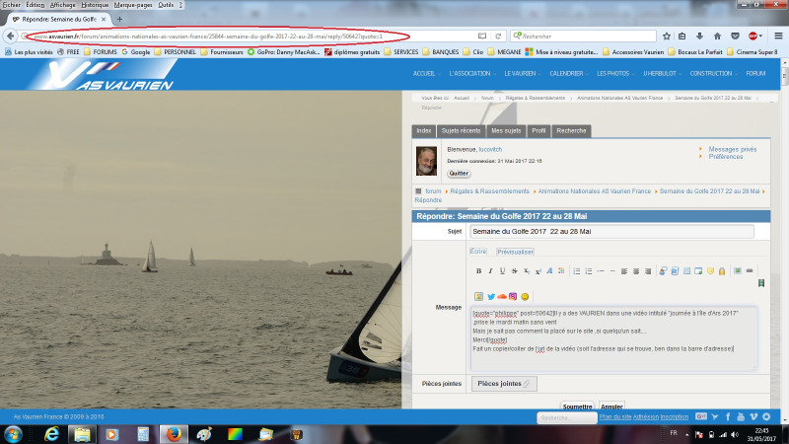Insert an Instagram embed
789x444 pixels.
(513, 297)
